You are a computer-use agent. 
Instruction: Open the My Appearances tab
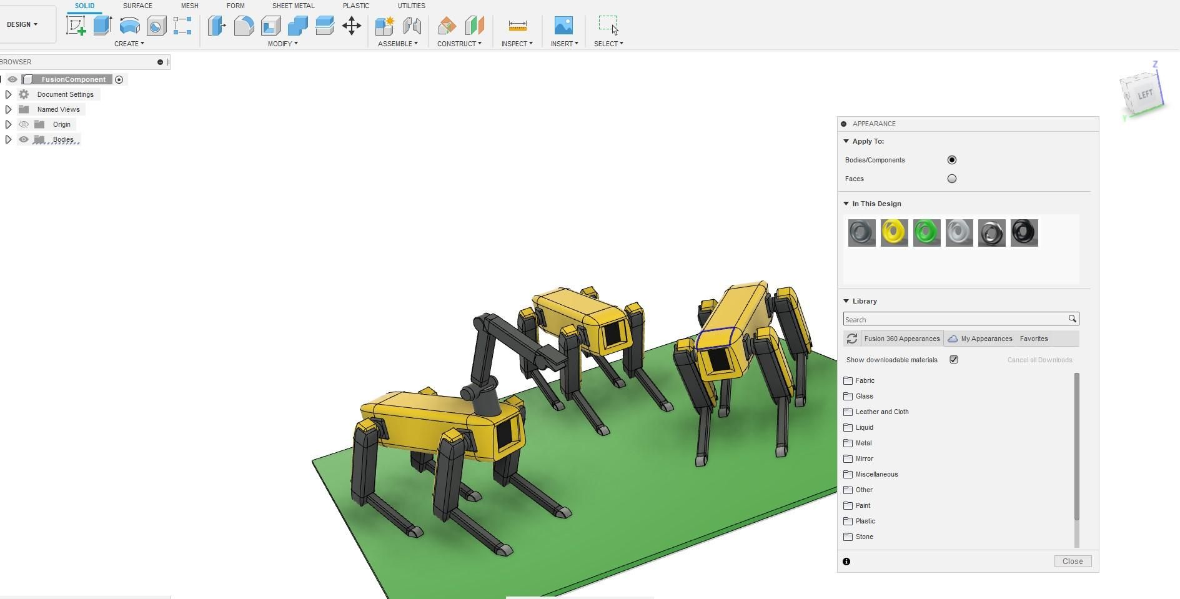[986, 338]
